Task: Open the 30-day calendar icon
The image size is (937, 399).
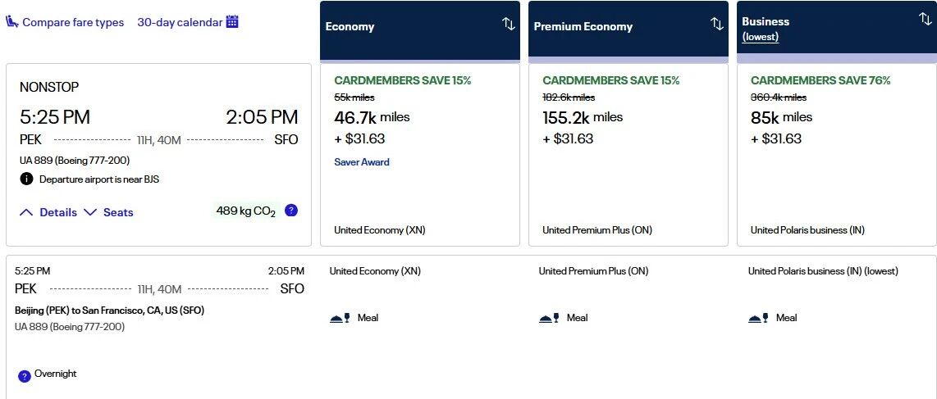Action: (232, 22)
